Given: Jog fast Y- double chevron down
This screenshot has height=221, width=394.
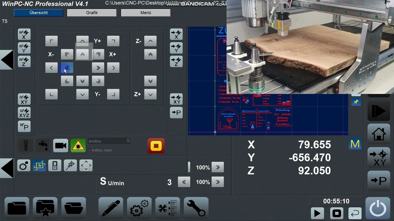Looking at the screenshot, I should click(82, 81).
